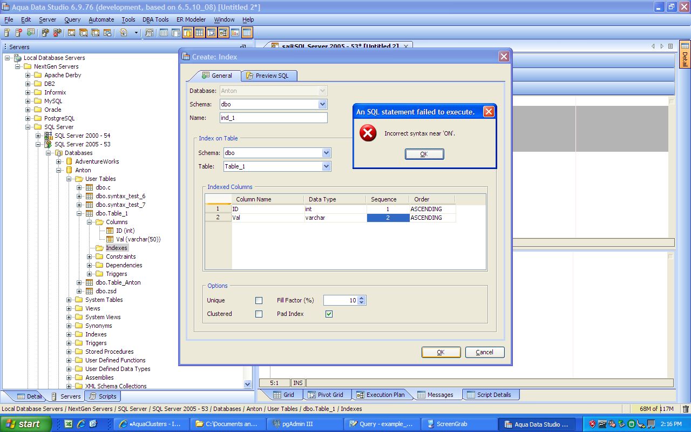Toggle the highlighted database cylinder toolbar icon
The width and height of the screenshot is (691, 432).
(x=187, y=33)
